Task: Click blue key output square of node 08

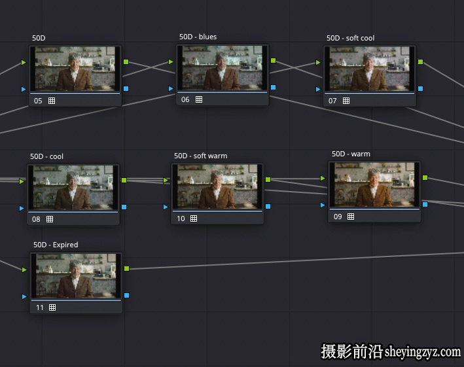Action: point(124,207)
